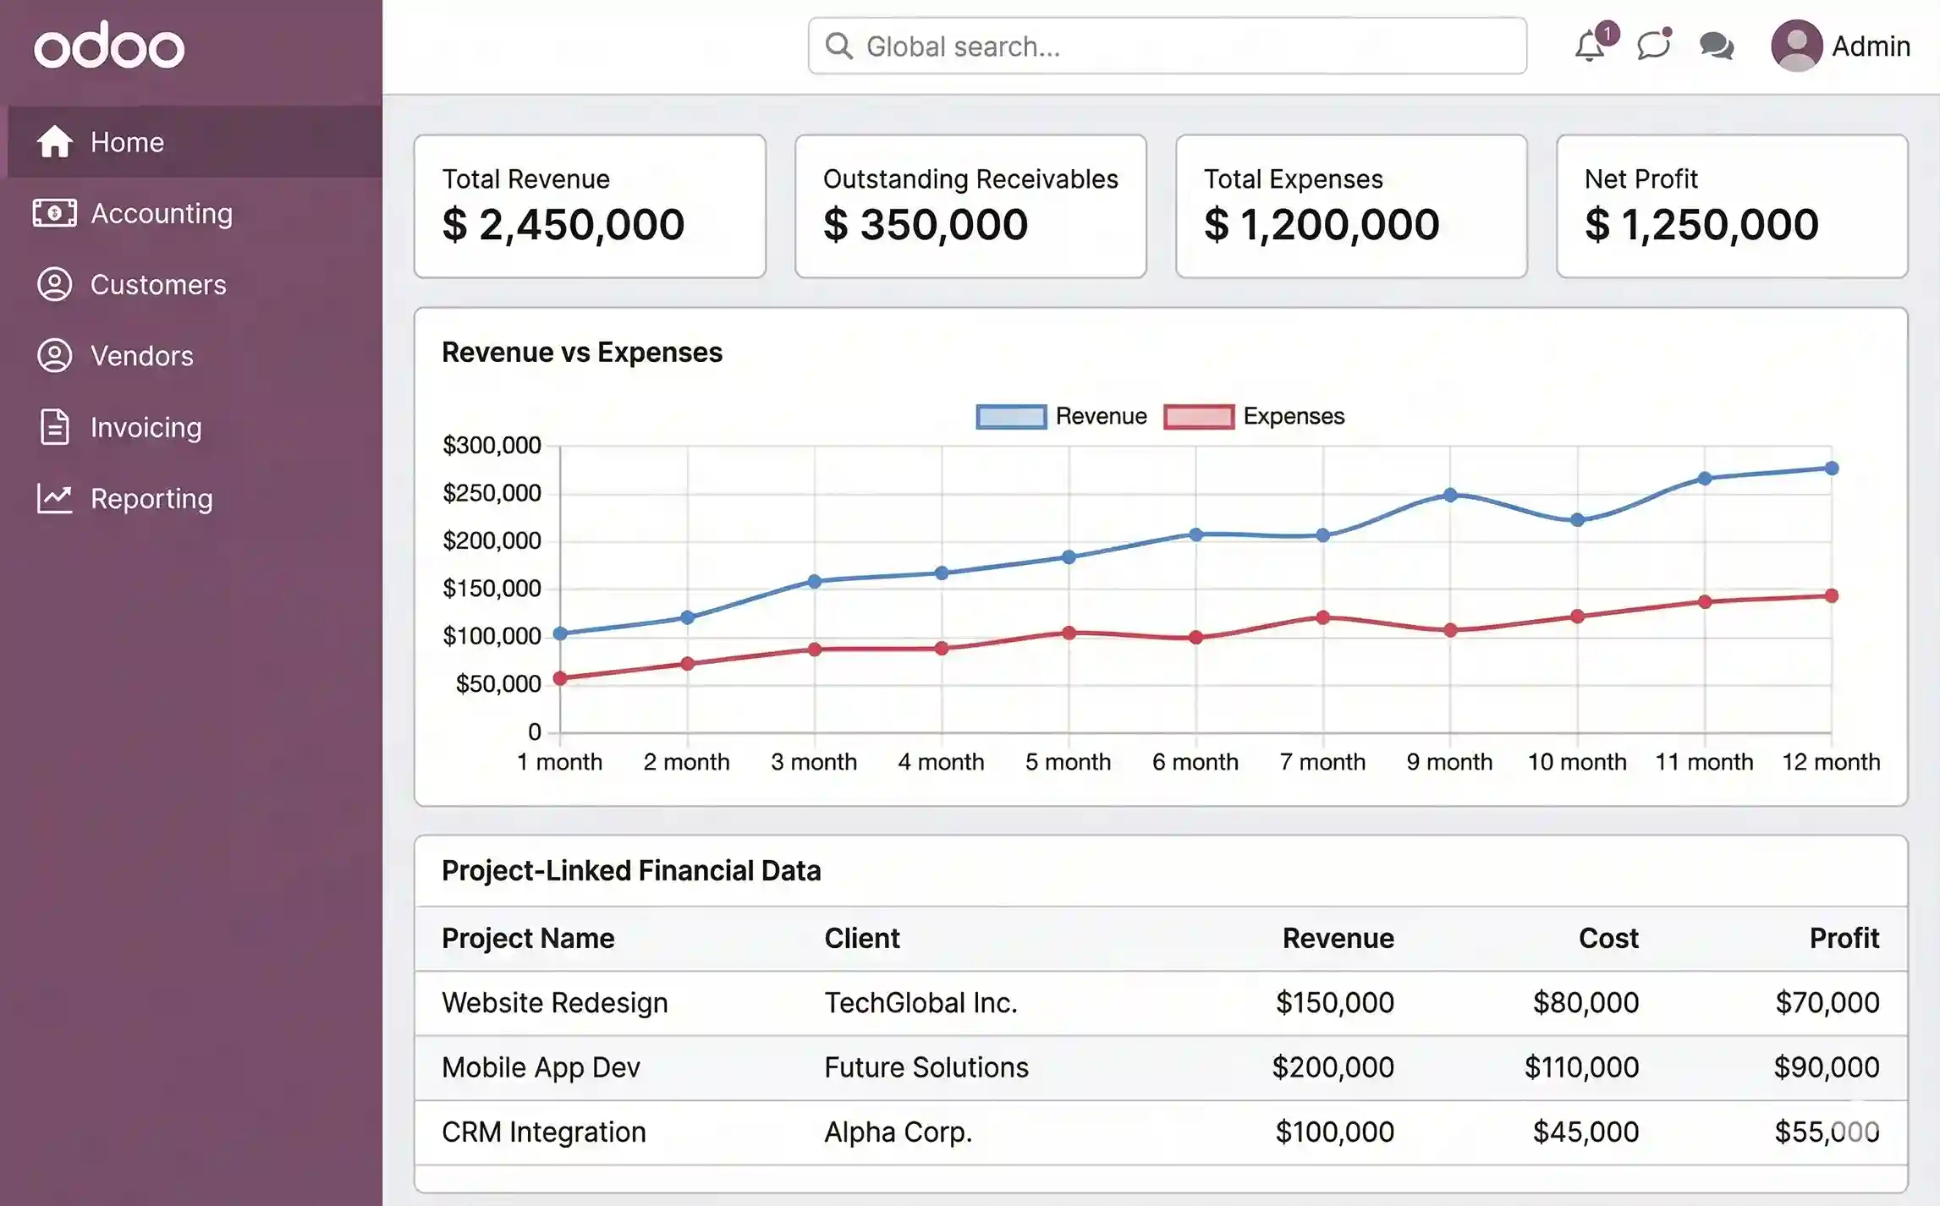Click the odoo logo
This screenshot has height=1206, width=1940.
(x=108, y=45)
